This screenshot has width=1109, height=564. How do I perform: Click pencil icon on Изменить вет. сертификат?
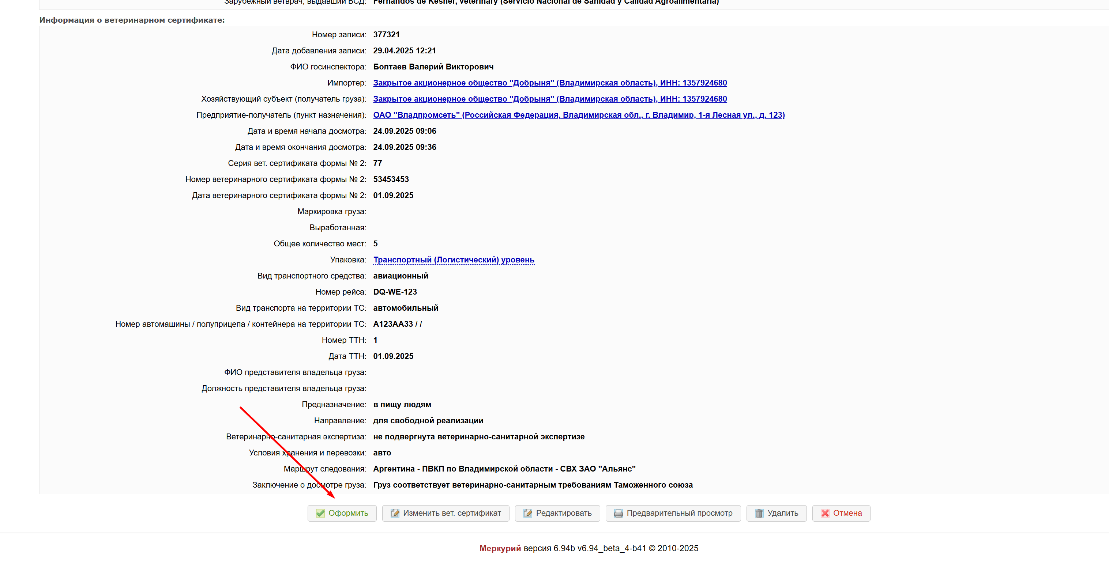click(x=395, y=513)
